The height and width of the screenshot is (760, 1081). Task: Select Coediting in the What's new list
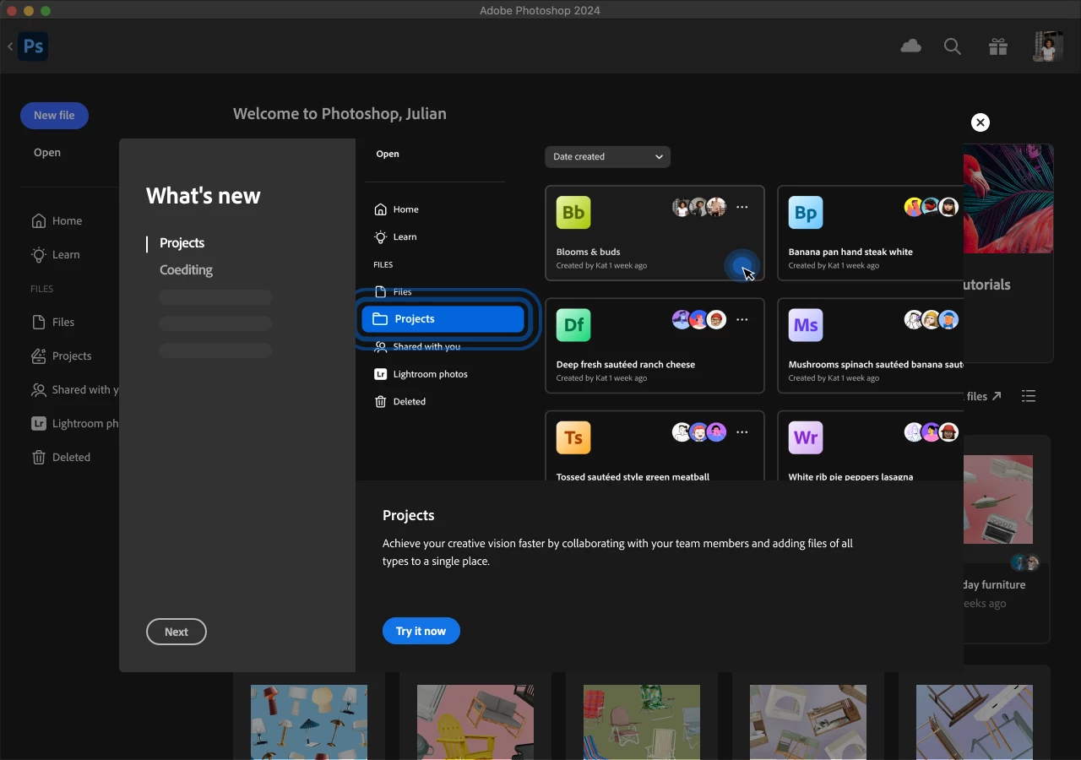186,269
